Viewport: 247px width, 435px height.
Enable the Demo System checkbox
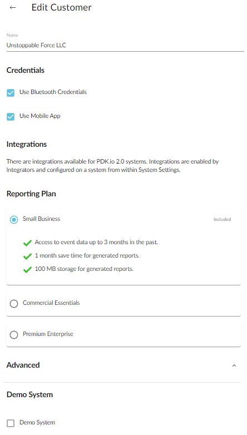pyautogui.click(x=11, y=423)
